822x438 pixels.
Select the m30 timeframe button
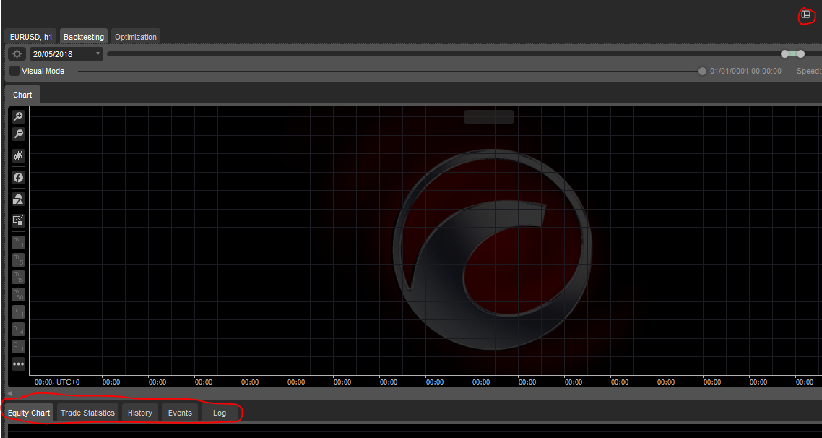18,294
